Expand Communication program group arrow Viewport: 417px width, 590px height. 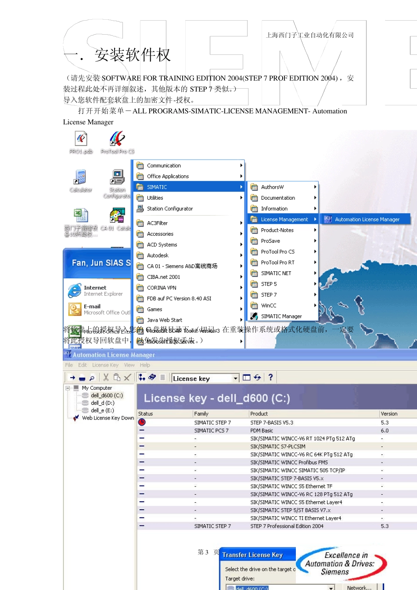(x=241, y=165)
